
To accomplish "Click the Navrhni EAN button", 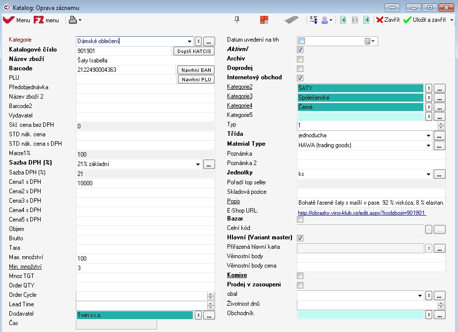I will 196,70.
